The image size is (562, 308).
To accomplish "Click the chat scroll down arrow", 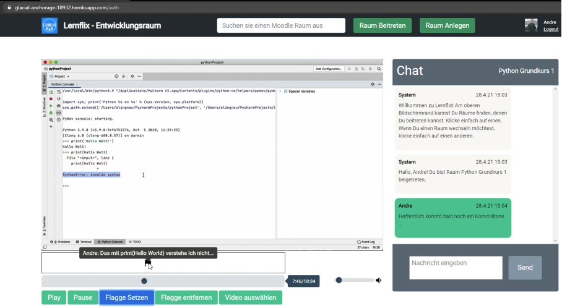I will click(556, 241).
